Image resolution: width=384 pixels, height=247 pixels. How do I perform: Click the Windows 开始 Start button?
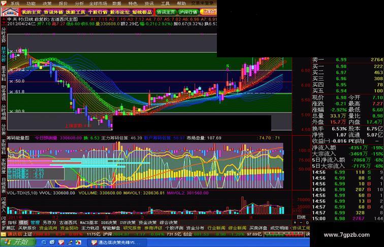[x=17, y=242]
